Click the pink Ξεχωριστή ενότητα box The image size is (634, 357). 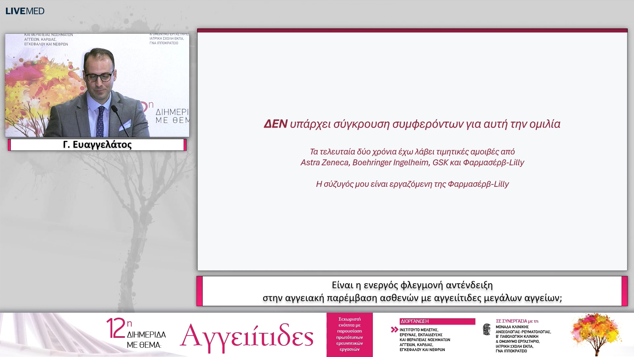pyautogui.click(x=350, y=335)
